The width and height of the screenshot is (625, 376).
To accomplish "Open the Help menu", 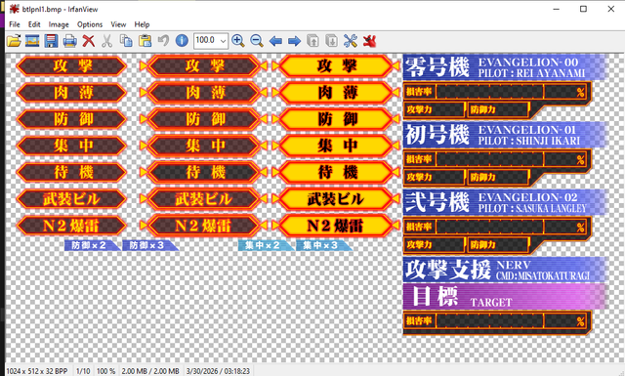I will tap(142, 24).
